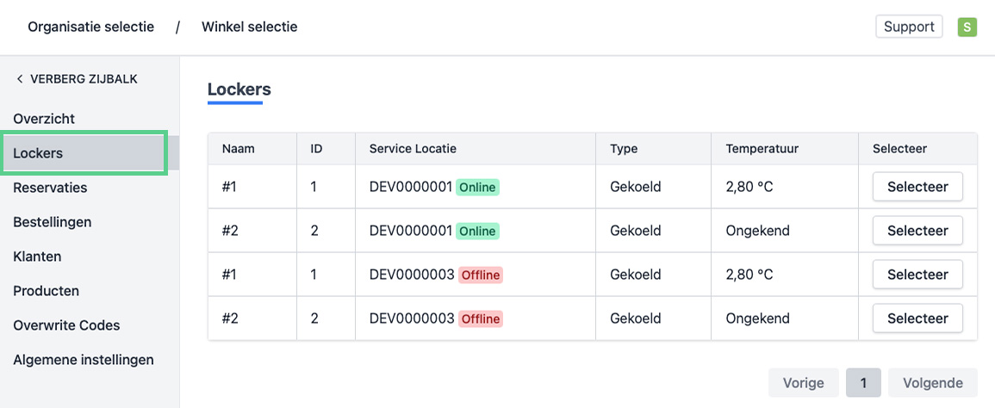This screenshot has height=408, width=995.
Task: Open Reservaties in the sidebar
Action: [50, 188]
